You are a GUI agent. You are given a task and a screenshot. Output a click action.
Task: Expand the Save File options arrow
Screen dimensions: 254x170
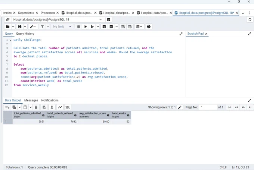pyautogui.click(x=25, y=26)
